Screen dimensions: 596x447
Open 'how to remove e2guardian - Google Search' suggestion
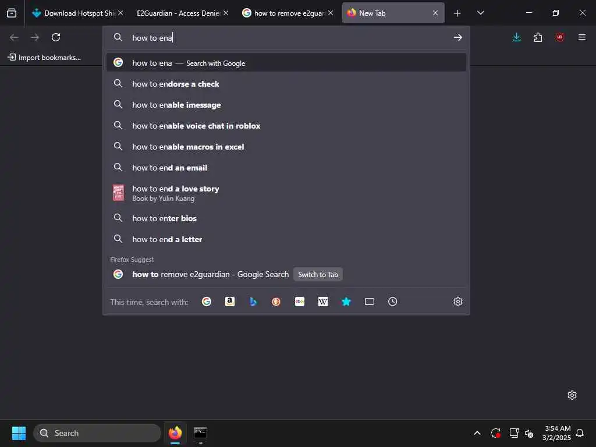286,274
